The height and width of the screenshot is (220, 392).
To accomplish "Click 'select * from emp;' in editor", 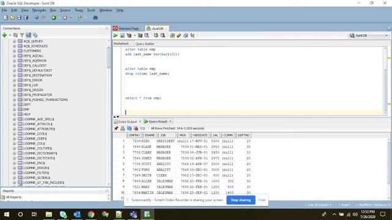I will pos(143,98).
